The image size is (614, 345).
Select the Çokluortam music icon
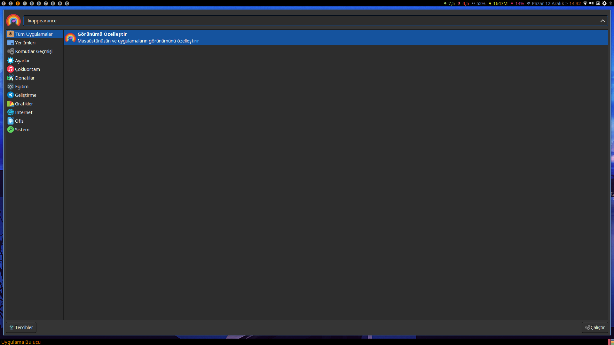pyautogui.click(x=11, y=69)
